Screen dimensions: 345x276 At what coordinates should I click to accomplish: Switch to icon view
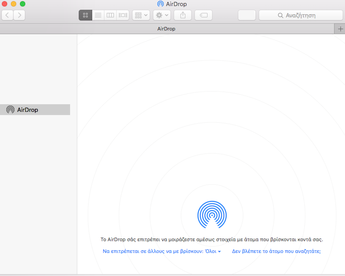(85, 15)
